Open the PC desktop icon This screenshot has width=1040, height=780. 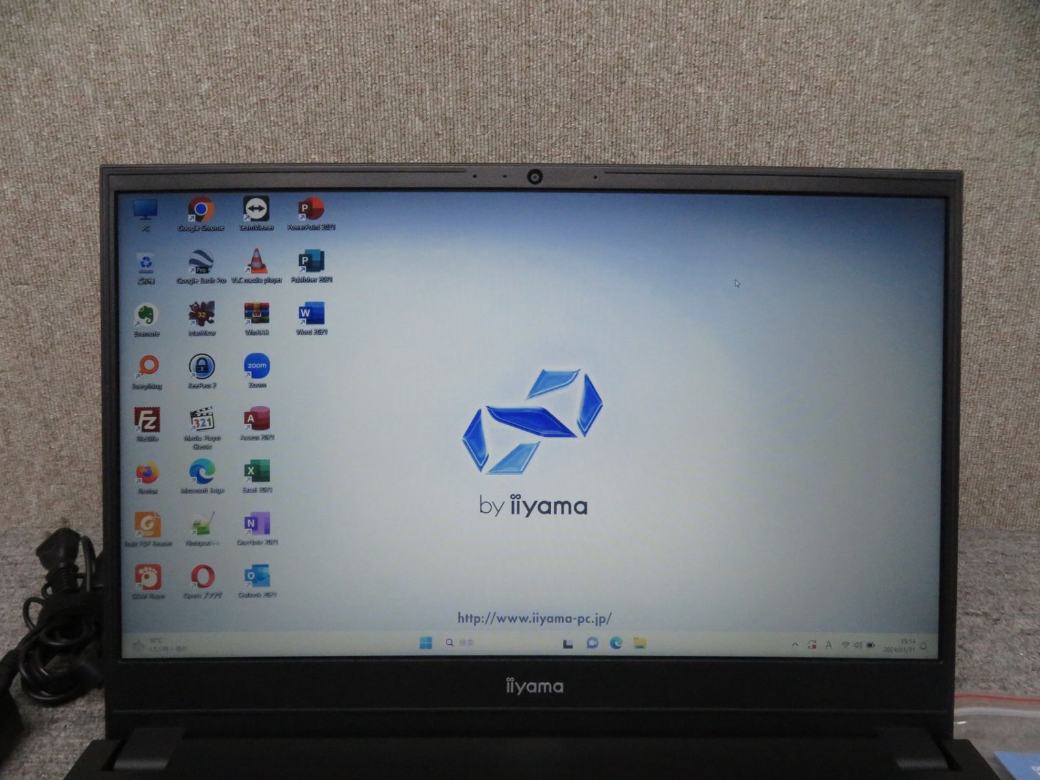click(x=146, y=214)
